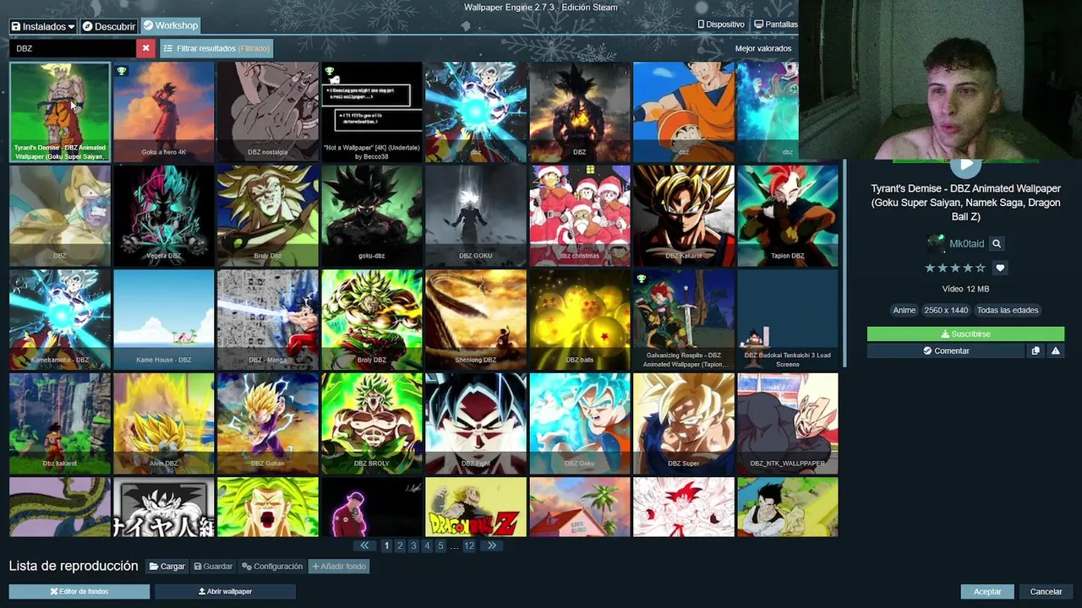The width and height of the screenshot is (1082, 608).
Task: Load a playlist with Cargar
Action: [167, 567]
